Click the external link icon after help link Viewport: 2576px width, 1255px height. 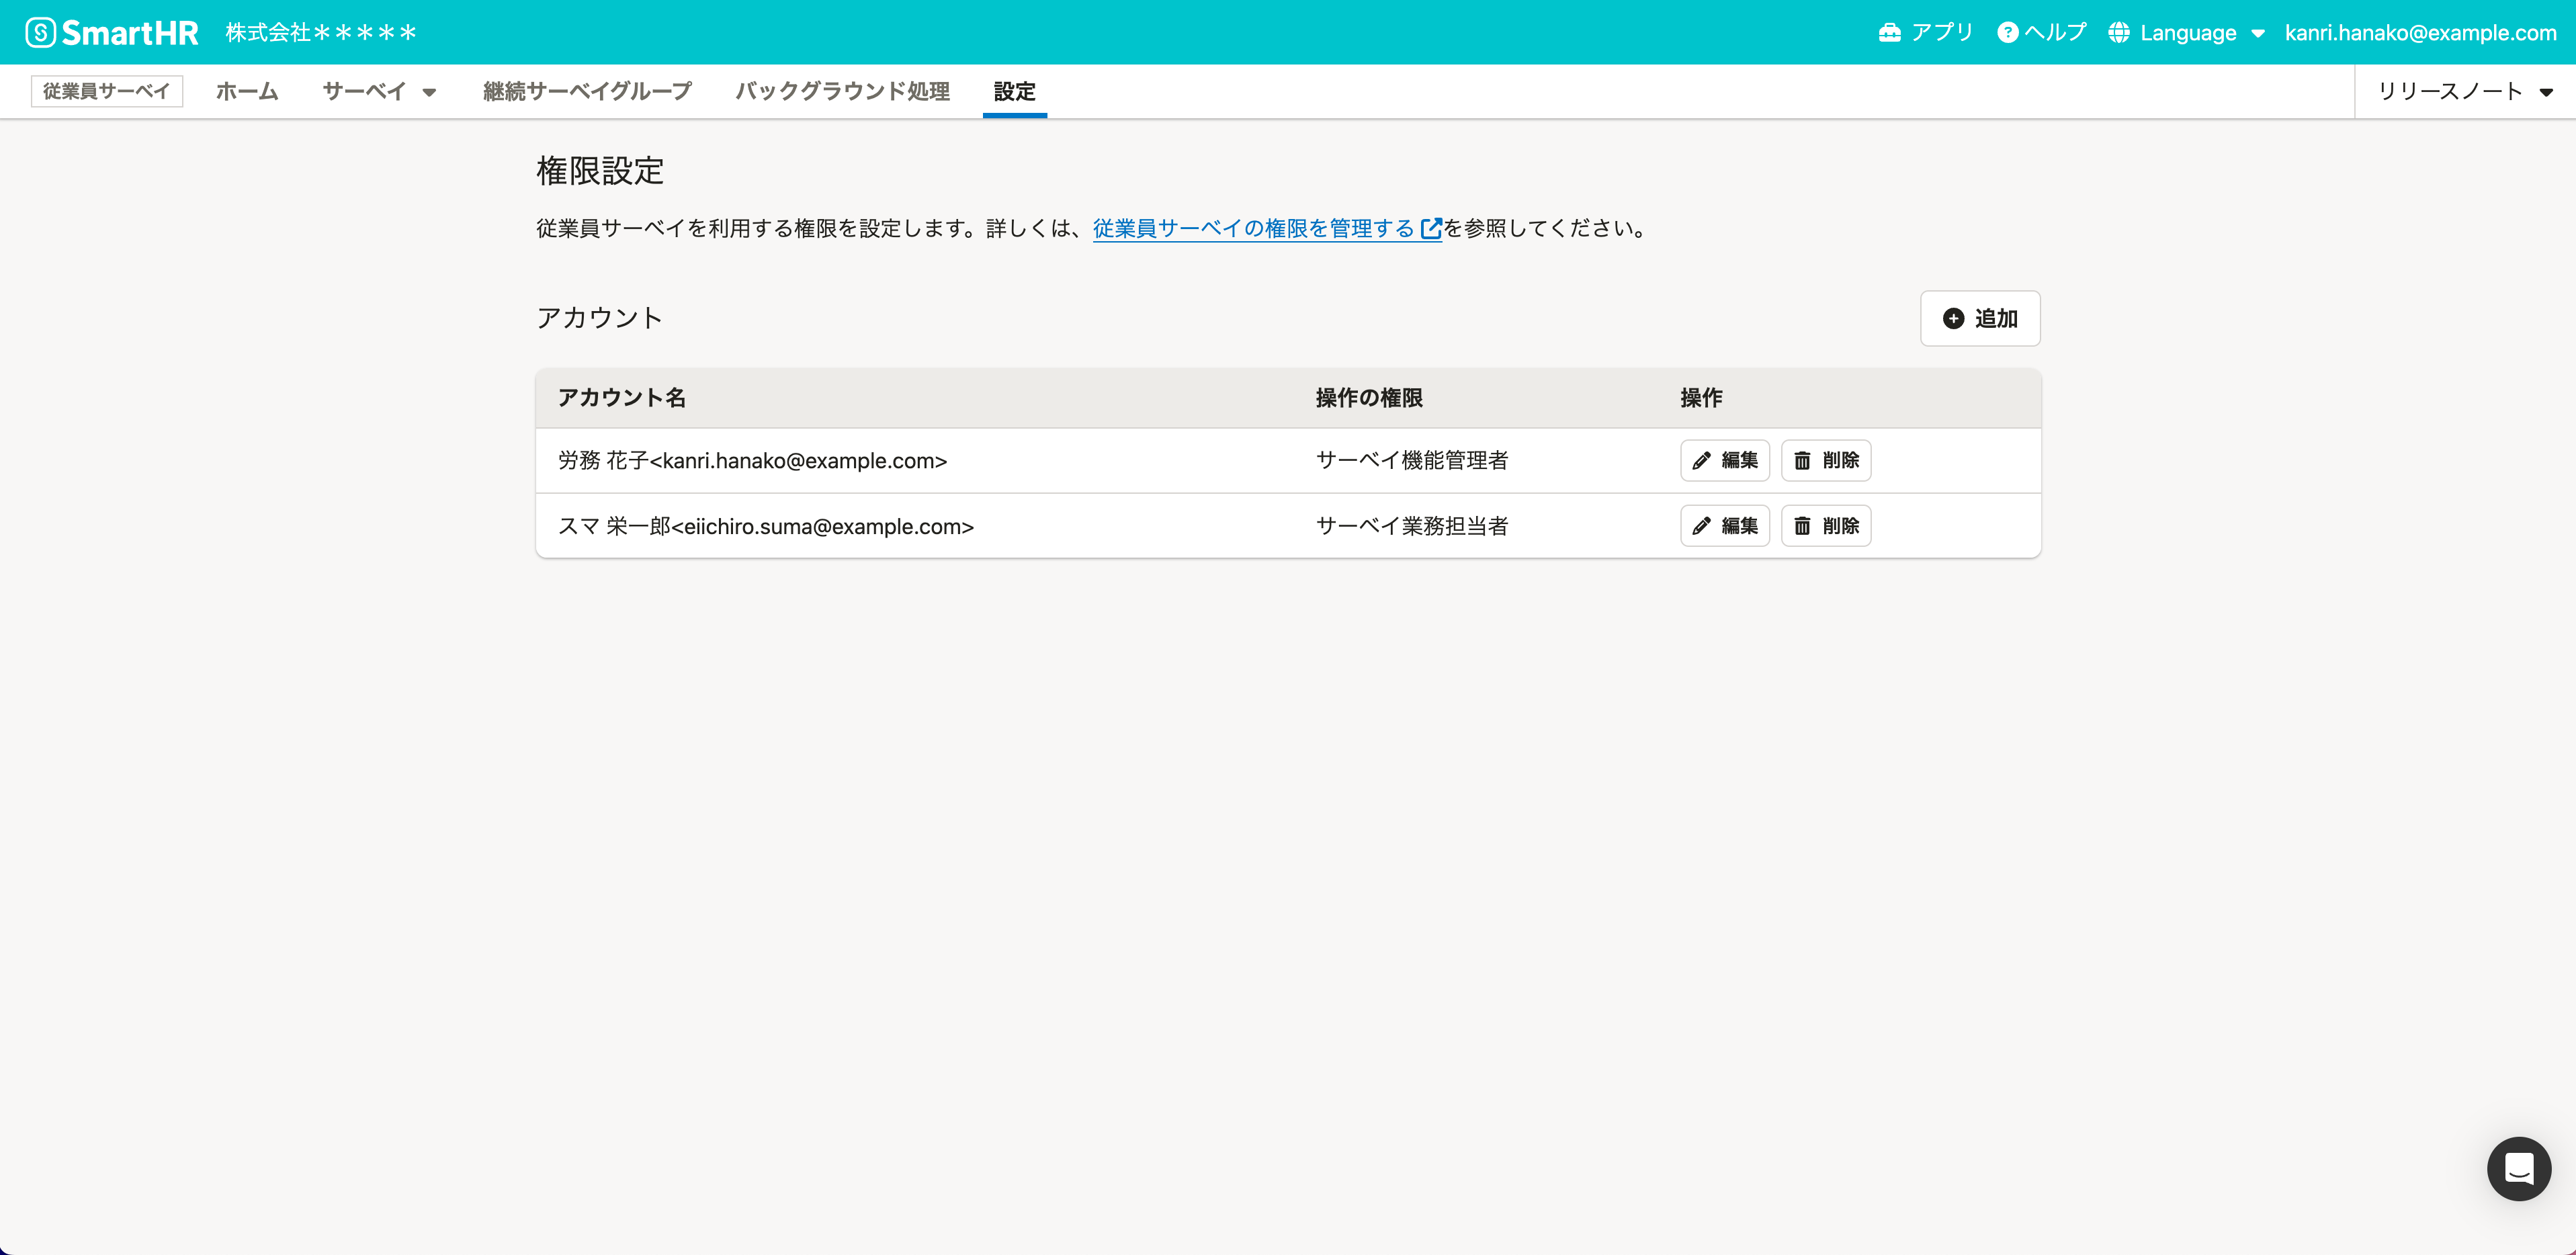click(1431, 229)
